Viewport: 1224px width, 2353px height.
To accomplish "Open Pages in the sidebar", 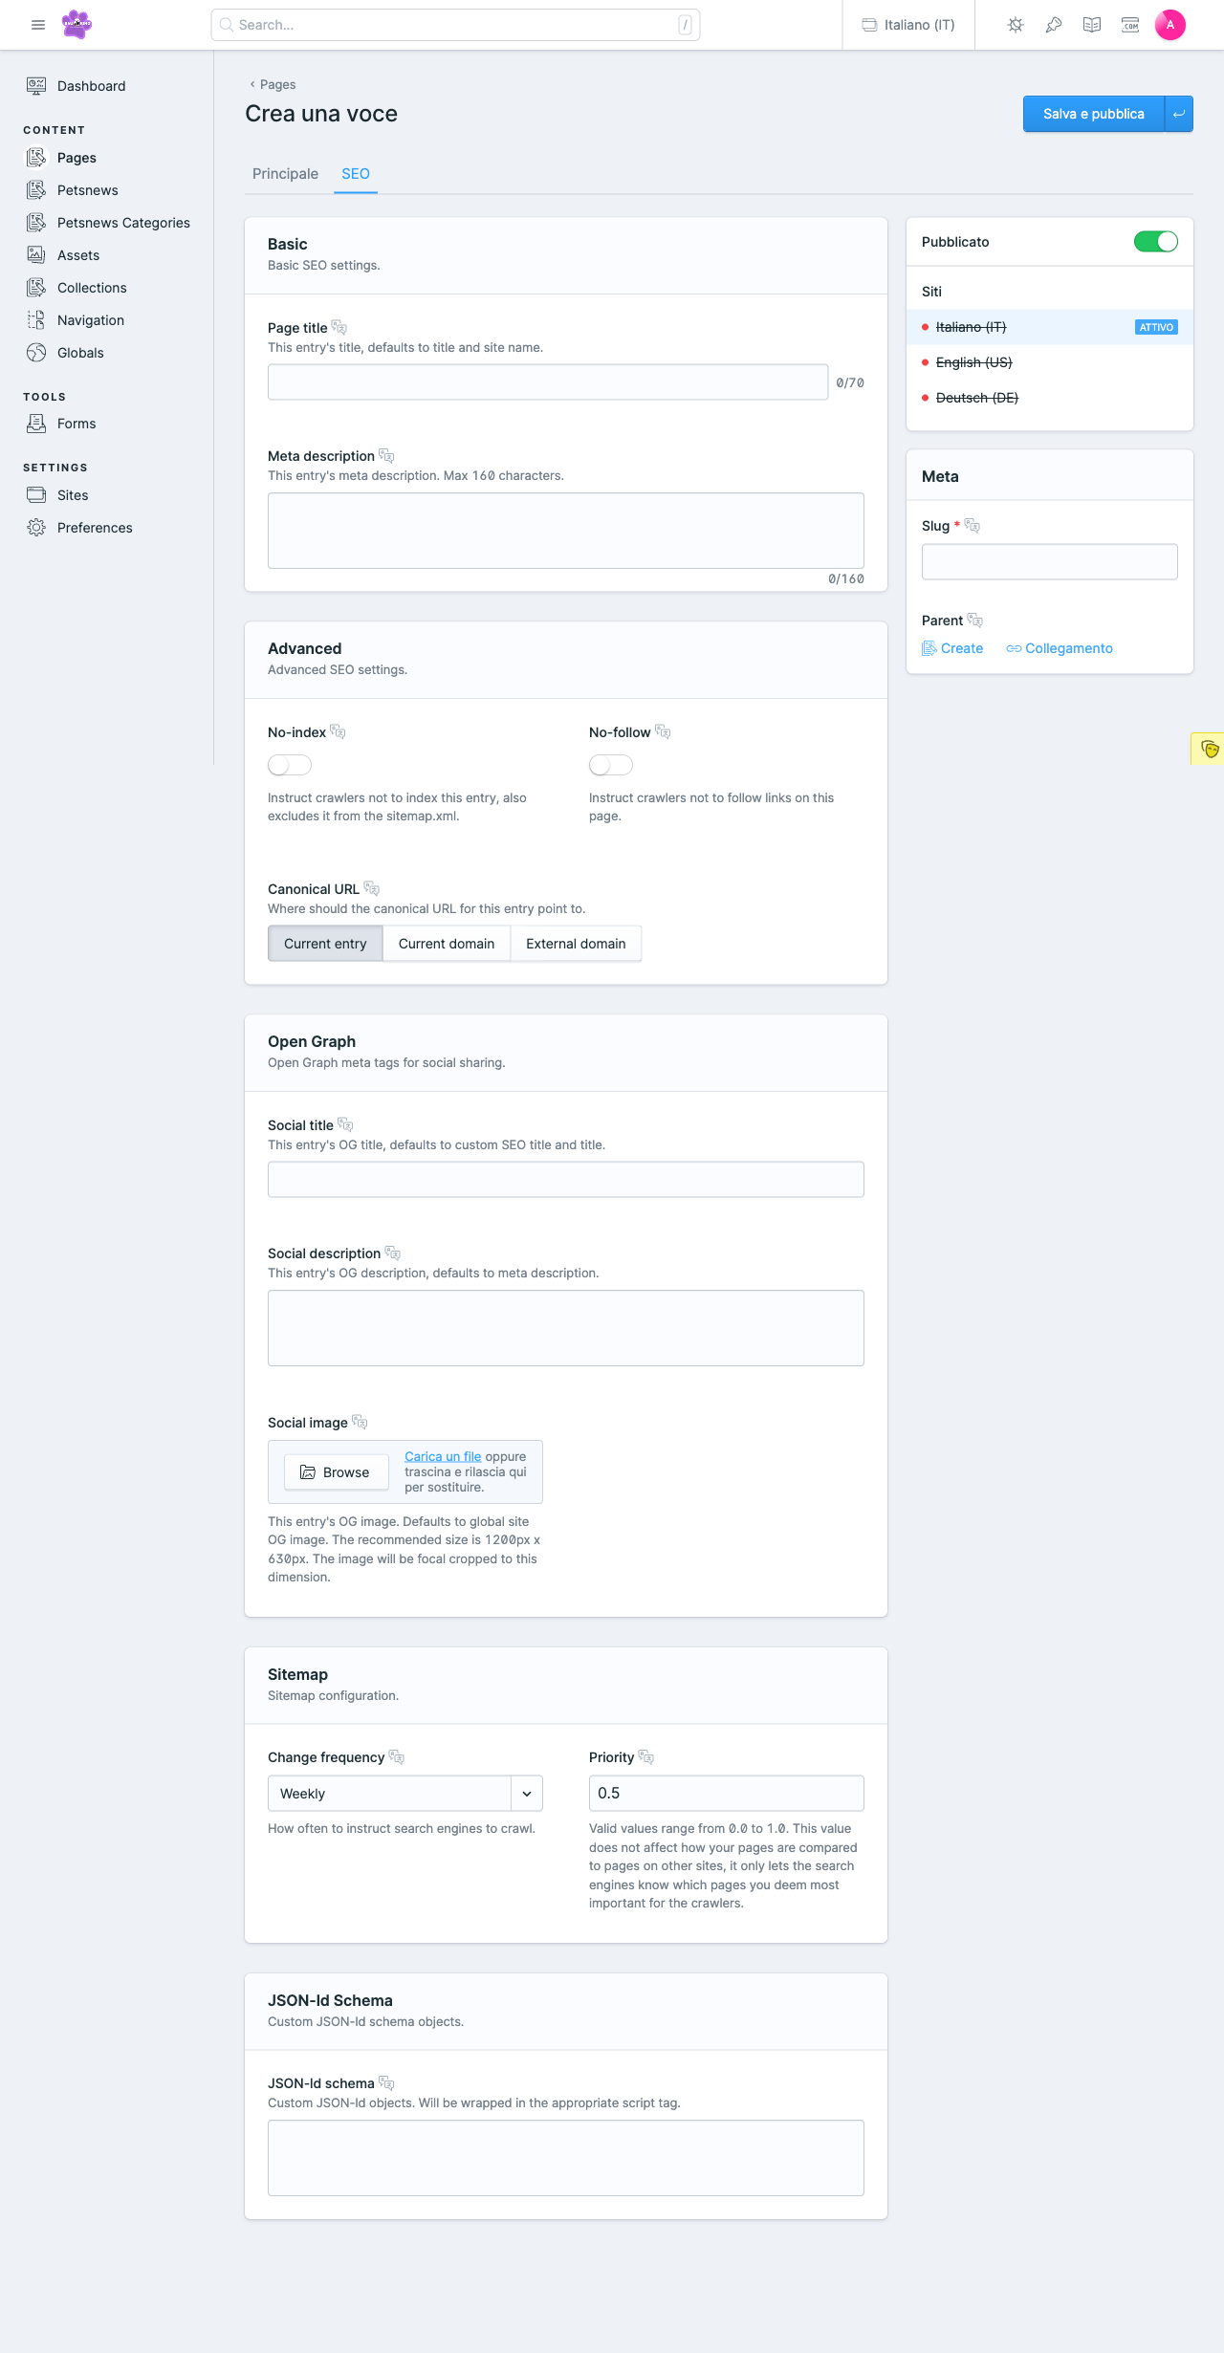I will pos(76,158).
